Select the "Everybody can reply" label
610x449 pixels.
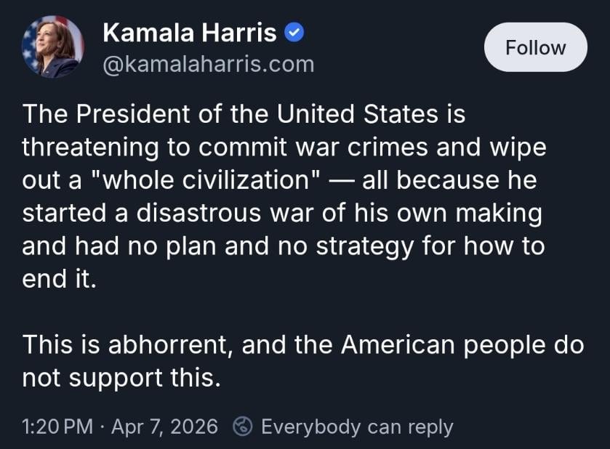[x=356, y=426]
